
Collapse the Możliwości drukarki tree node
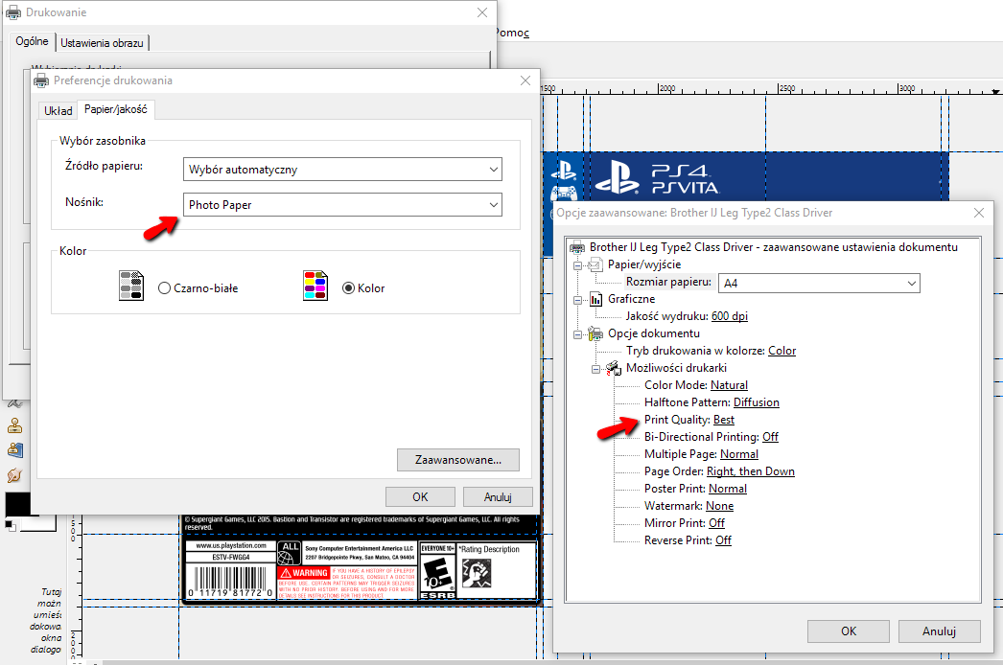tap(596, 368)
